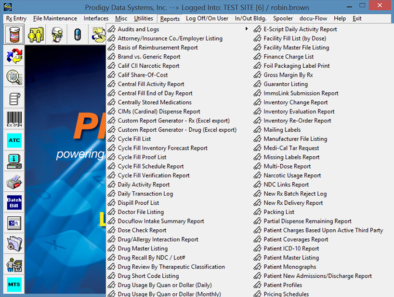This screenshot has height=297, width=394.
Task: Expand the Audits and Logs submenu
Action: [x=138, y=29]
